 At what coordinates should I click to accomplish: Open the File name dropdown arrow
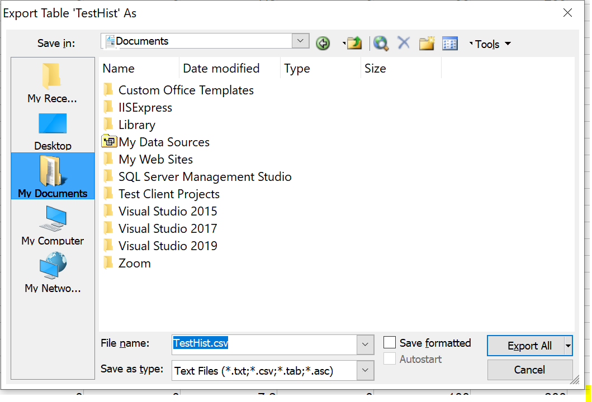pos(365,344)
